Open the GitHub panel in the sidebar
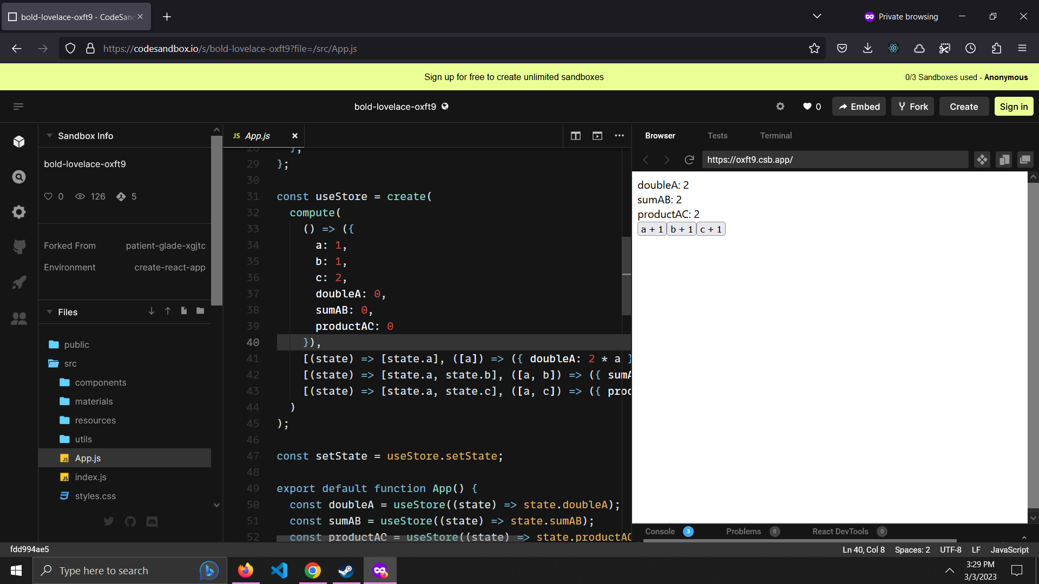Image resolution: width=1039 pixels, height=584 pixels. pyautogui.click(x=19, y=247)
